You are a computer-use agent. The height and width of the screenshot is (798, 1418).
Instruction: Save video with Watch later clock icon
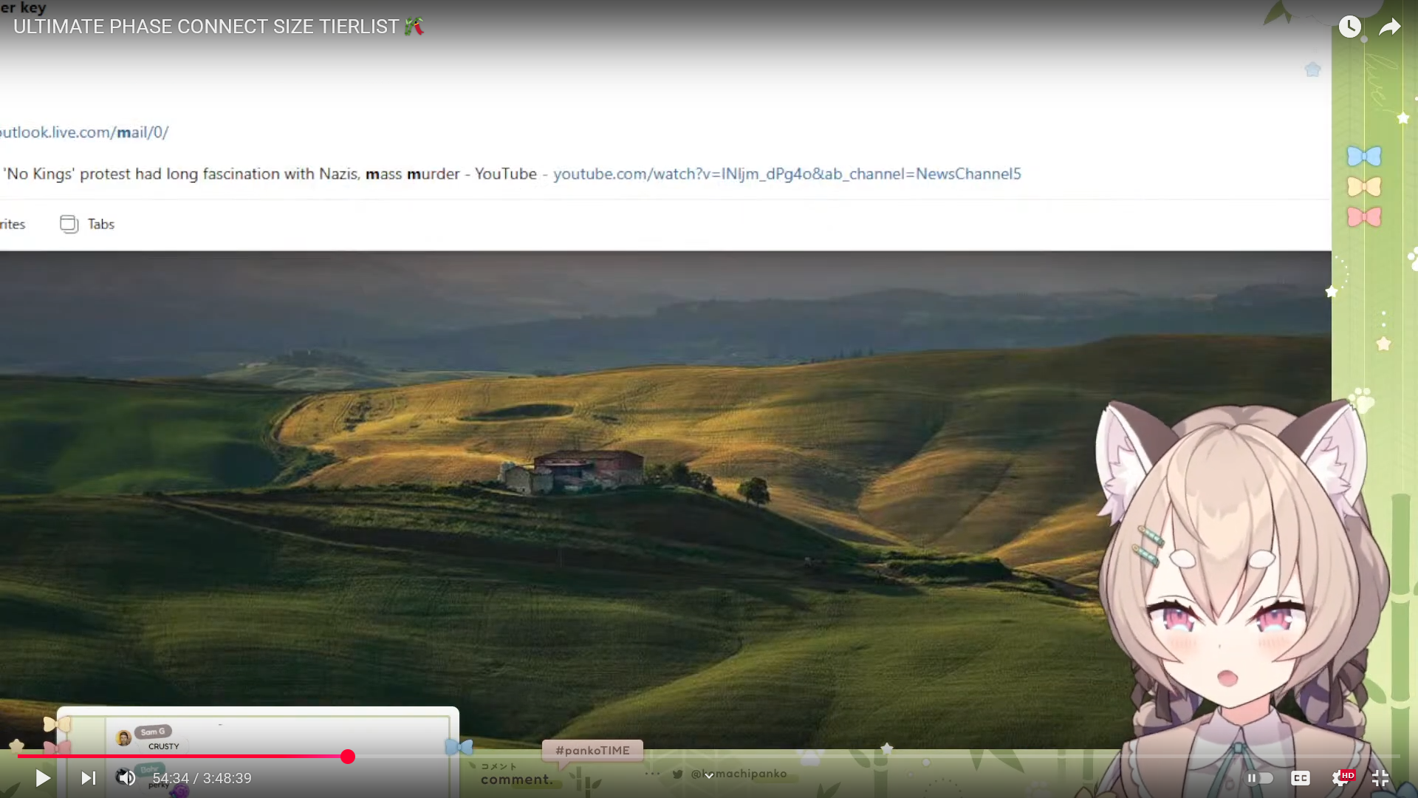pos(1350,27)
